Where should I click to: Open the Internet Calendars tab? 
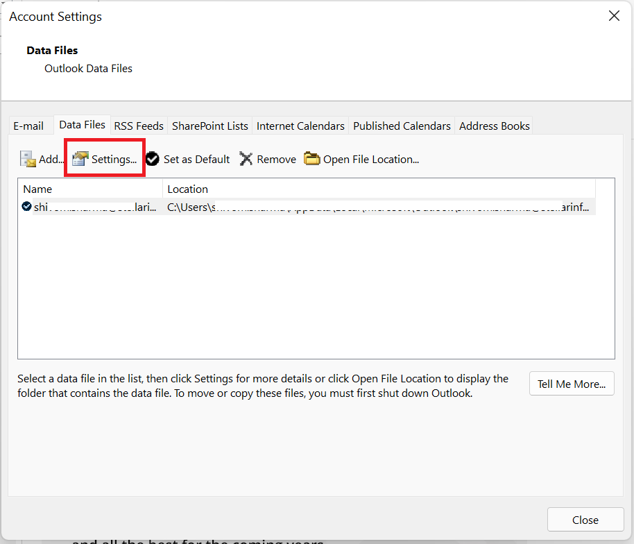pyautogui.click(x=300, y=126)
